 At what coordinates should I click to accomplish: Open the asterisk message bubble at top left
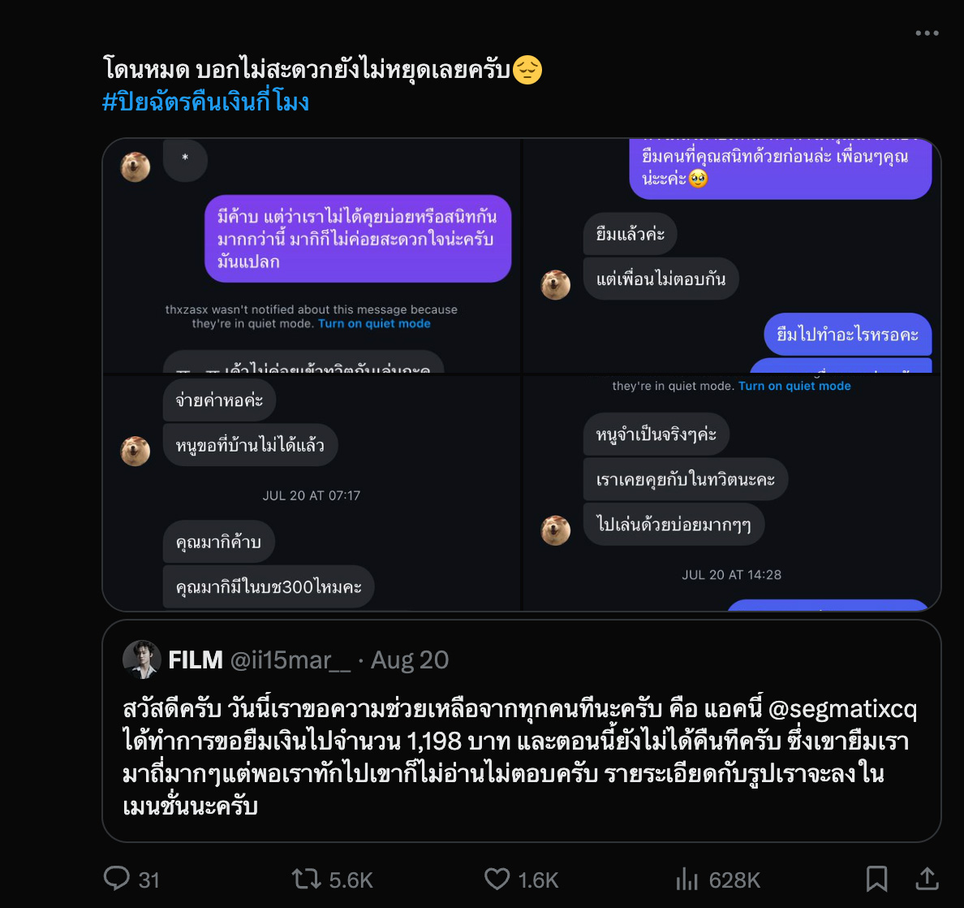(x=185, y=162)
